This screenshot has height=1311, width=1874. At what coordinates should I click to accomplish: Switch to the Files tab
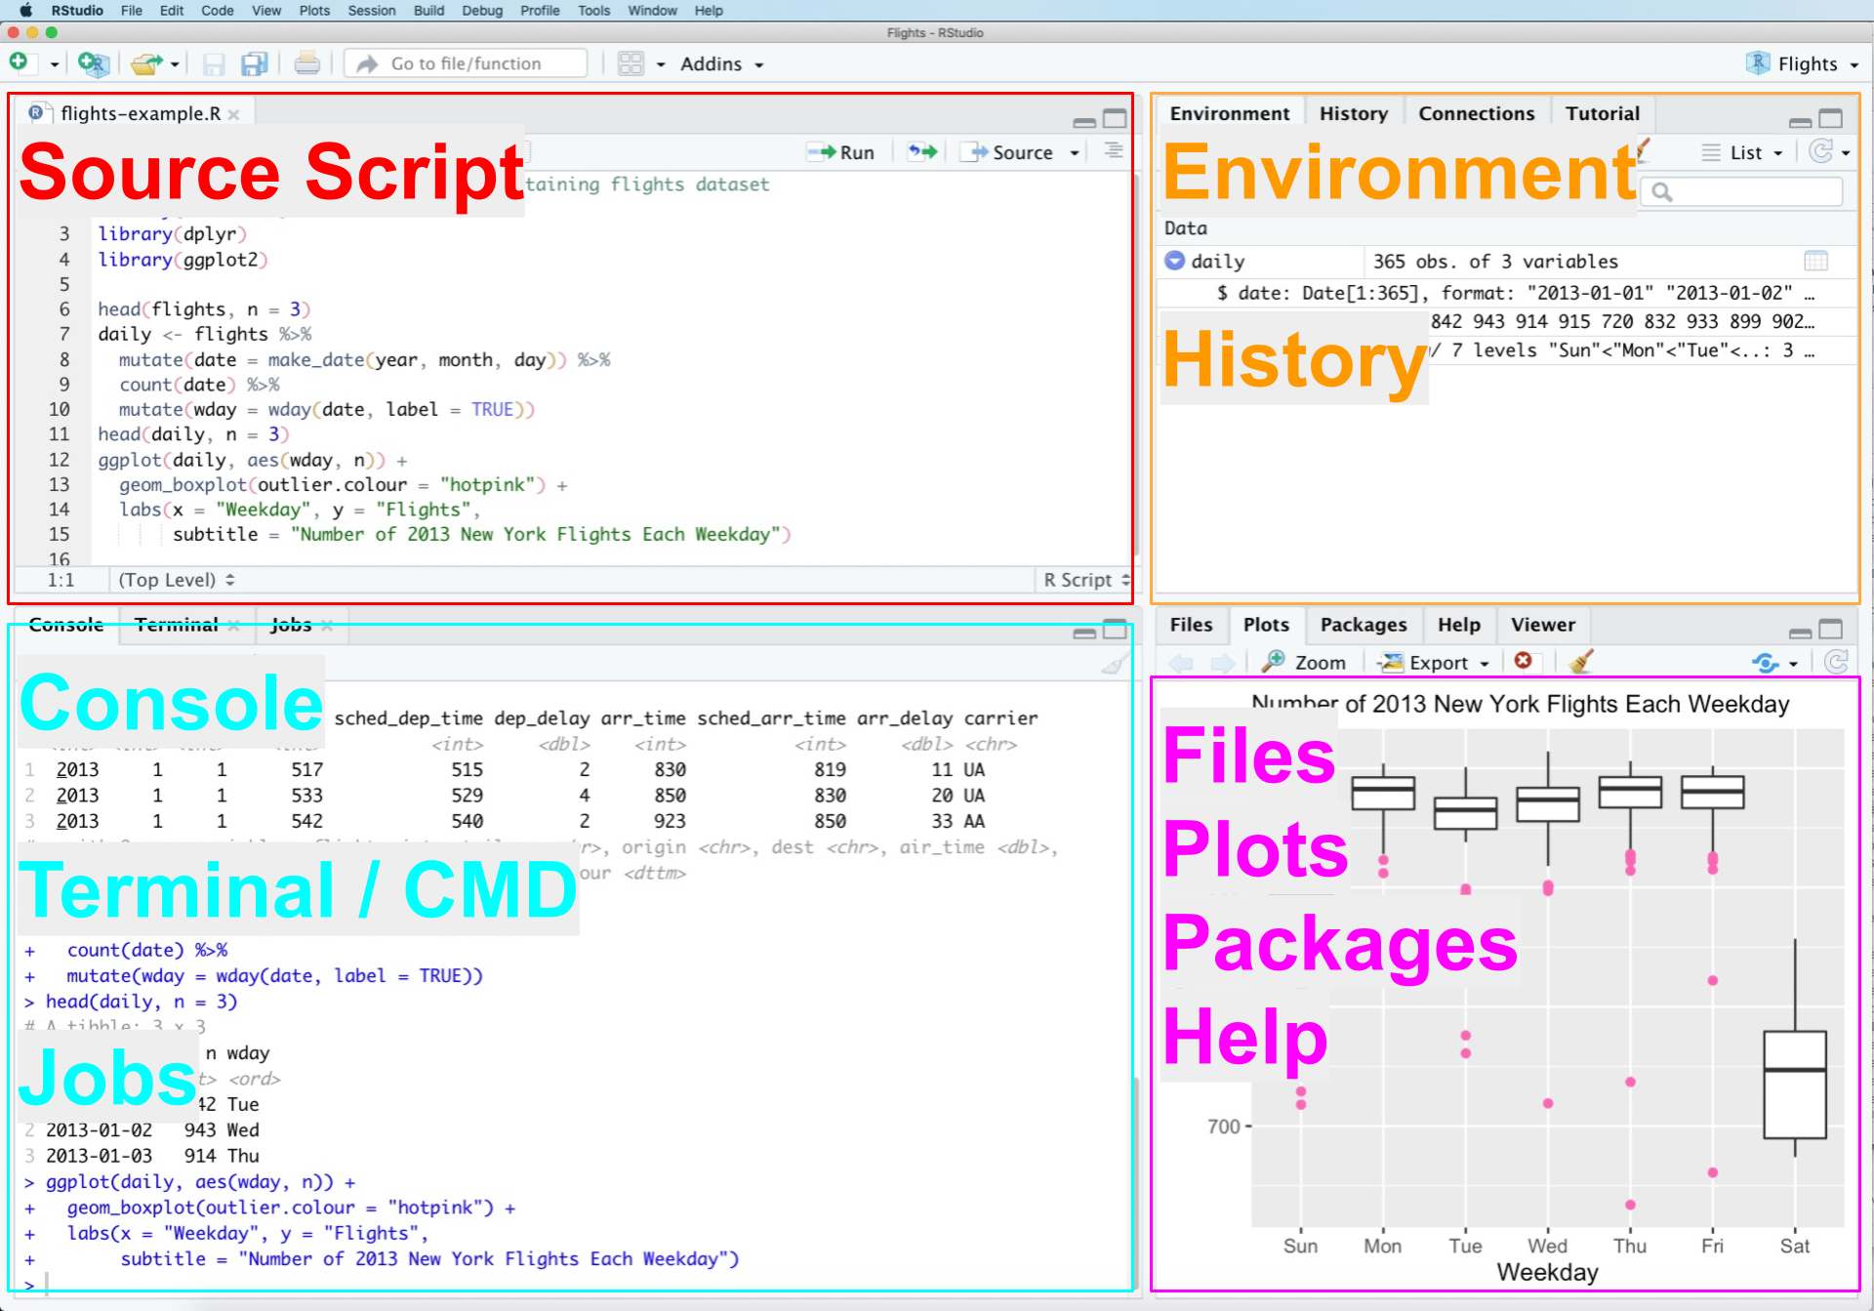pos(1191,626)
